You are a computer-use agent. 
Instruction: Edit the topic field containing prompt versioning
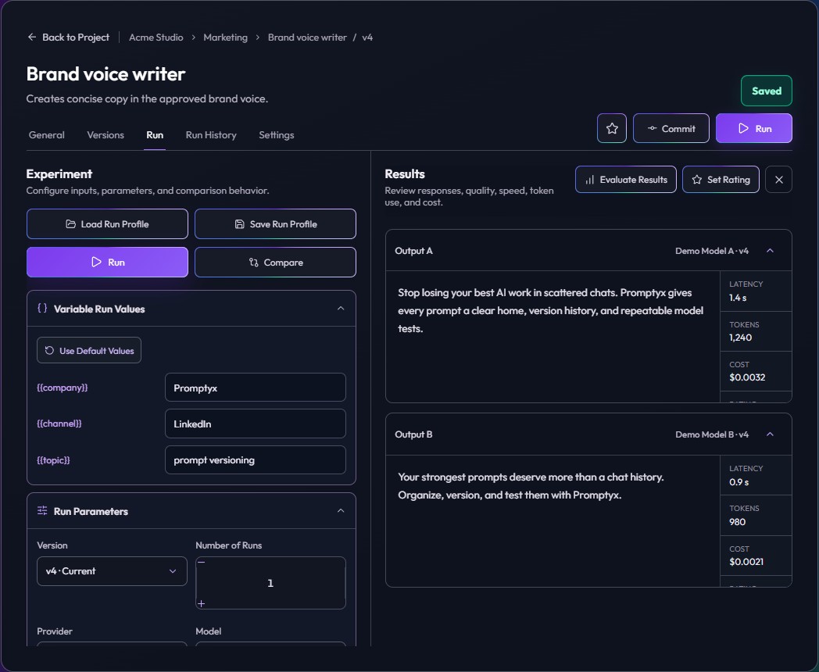click(256, 460)
